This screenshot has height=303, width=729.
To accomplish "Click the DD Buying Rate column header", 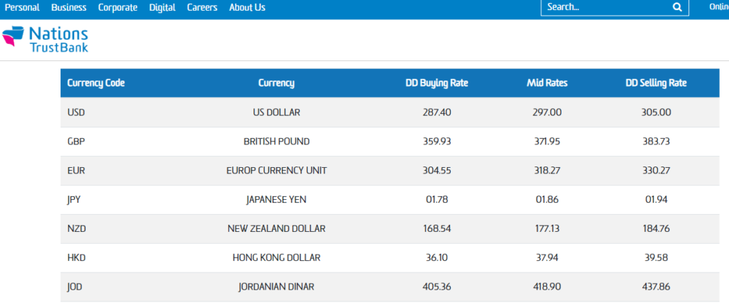I will 437,83.
